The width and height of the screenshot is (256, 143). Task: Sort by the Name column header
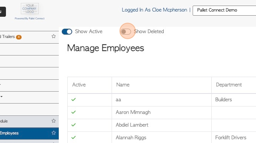tap(123, 85)
